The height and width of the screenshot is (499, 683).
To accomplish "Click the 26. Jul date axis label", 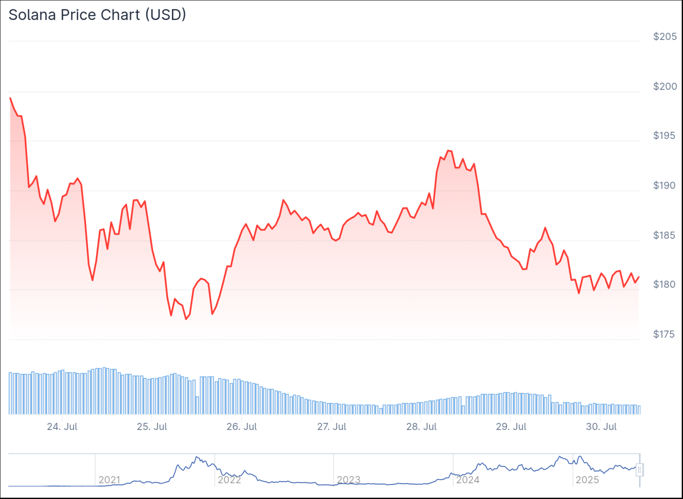I will [241, 427].
